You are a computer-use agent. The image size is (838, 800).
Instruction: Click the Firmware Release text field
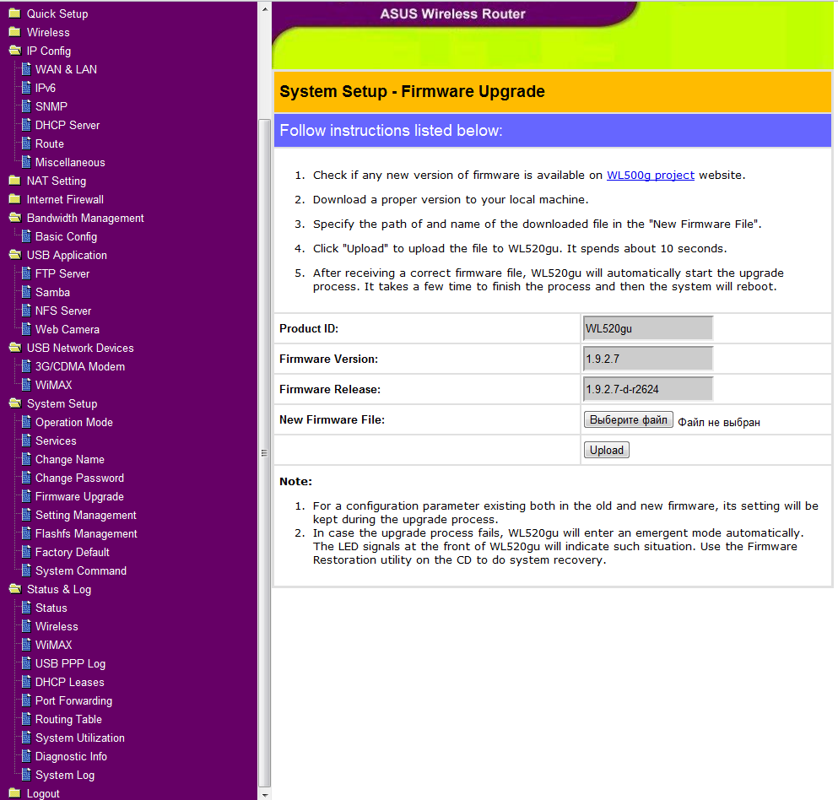647,389
